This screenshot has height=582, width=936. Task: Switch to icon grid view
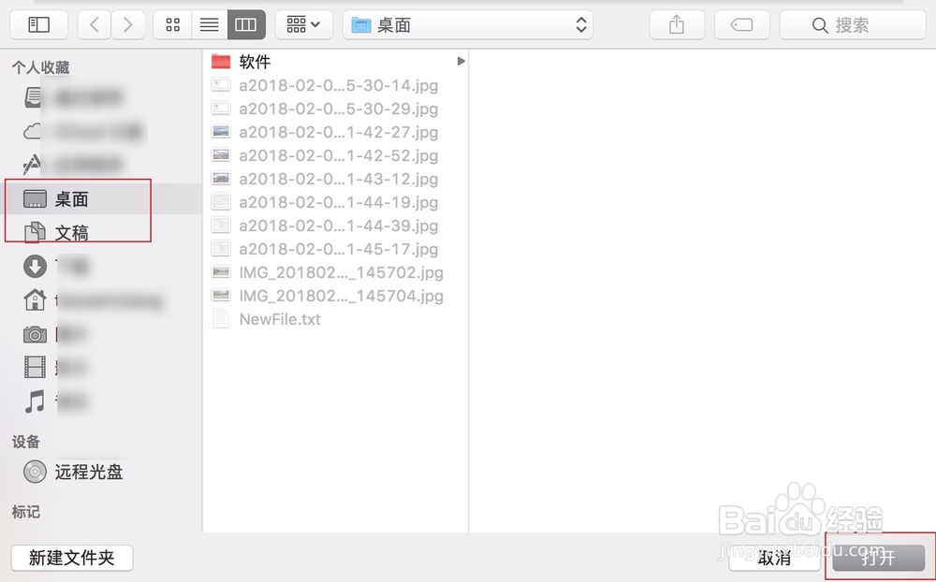pos(172,24)
